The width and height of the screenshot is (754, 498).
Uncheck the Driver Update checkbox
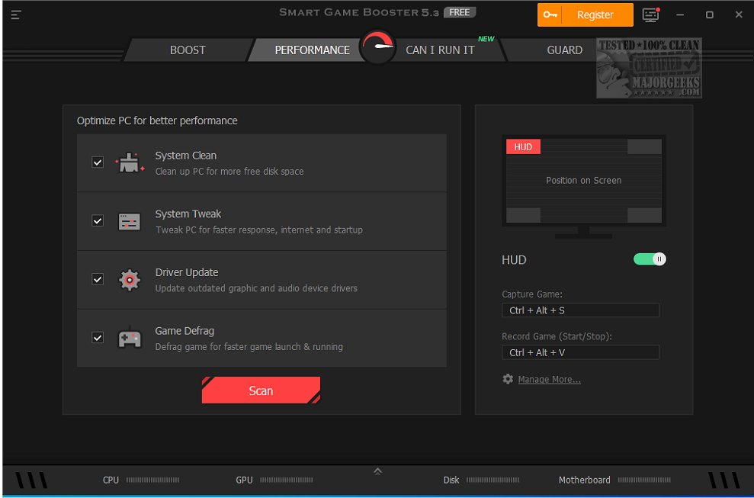click(98, 279)
